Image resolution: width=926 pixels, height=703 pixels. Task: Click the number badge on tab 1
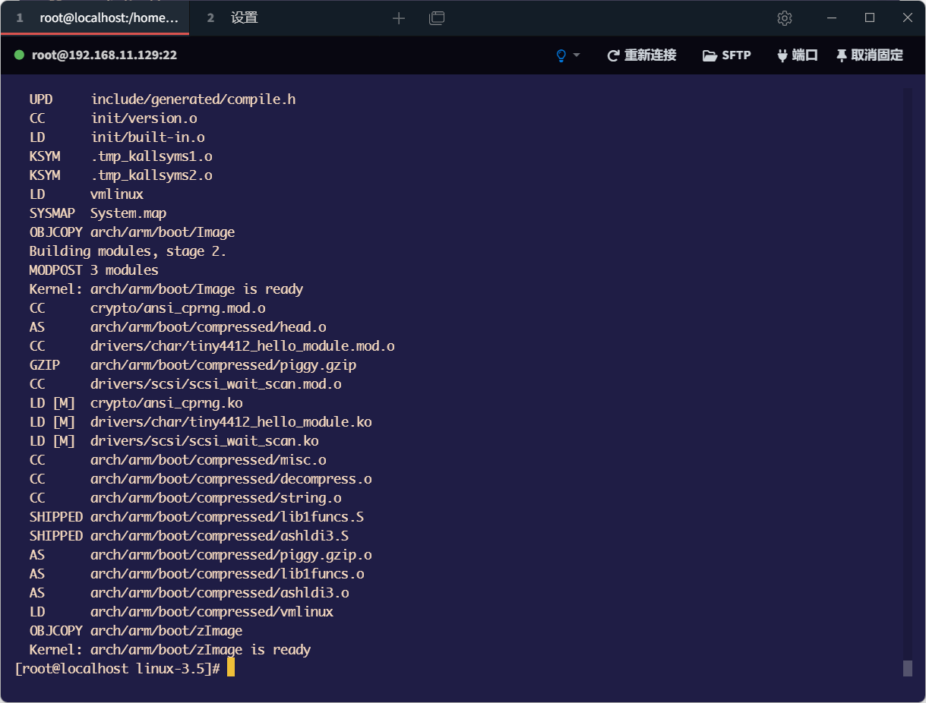[x=20, y=17]
